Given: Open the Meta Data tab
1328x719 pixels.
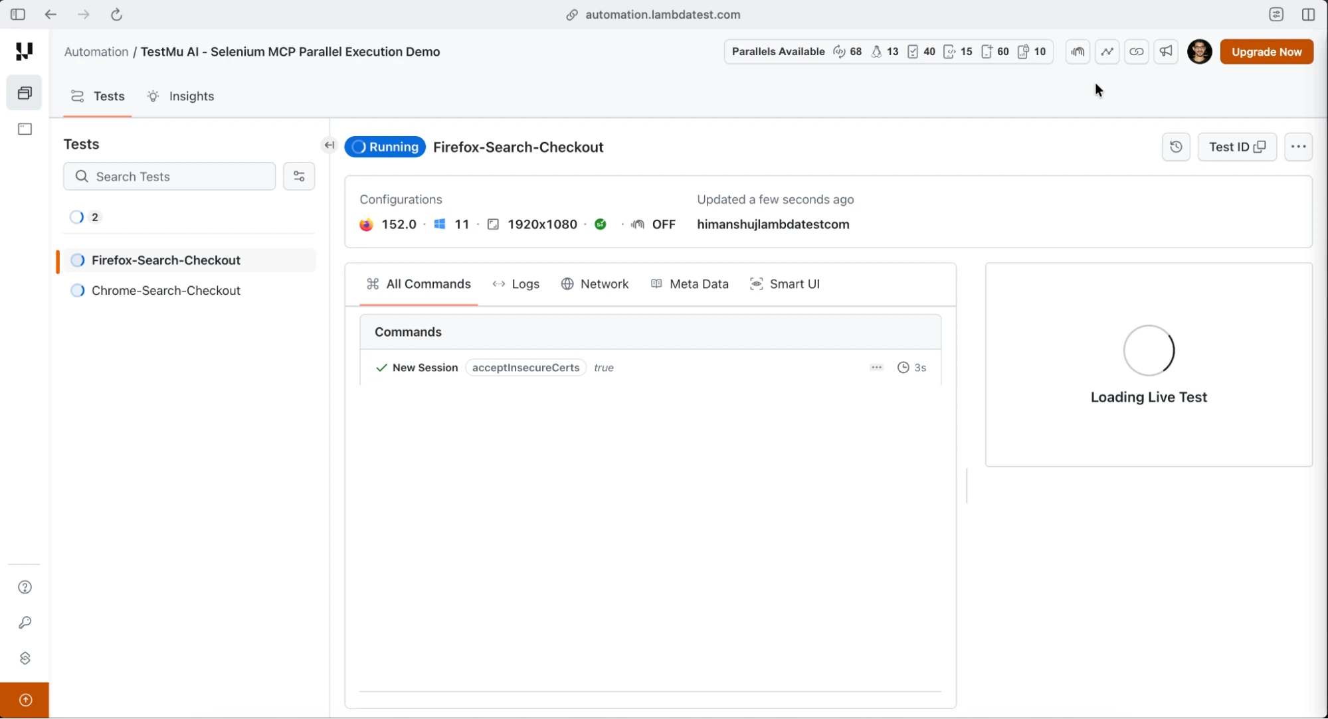Looking at the screenshot, I should [x=690, y=284].
